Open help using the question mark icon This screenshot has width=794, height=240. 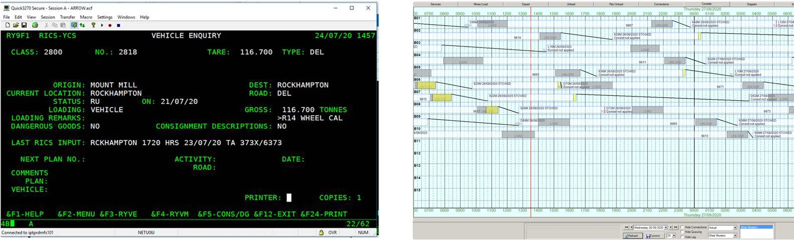pos(93,25)
